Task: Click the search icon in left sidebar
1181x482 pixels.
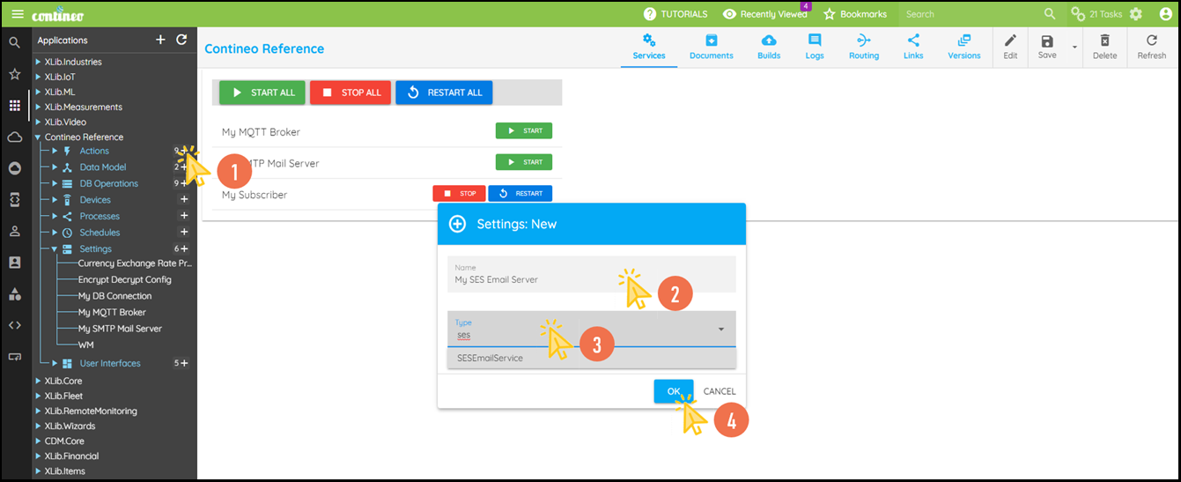Action: point(14,42)
